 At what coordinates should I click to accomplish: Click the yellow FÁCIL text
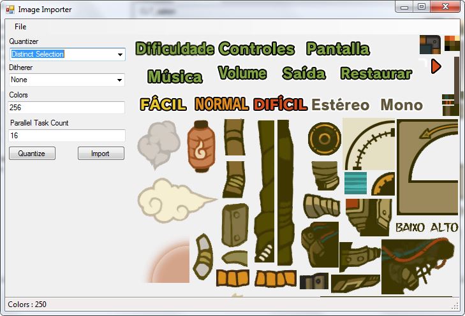click(x=163, y=104)
